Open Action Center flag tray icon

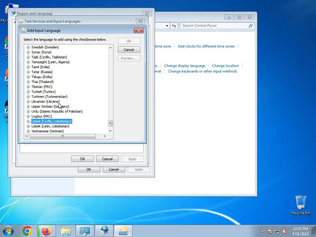(270, 231)
